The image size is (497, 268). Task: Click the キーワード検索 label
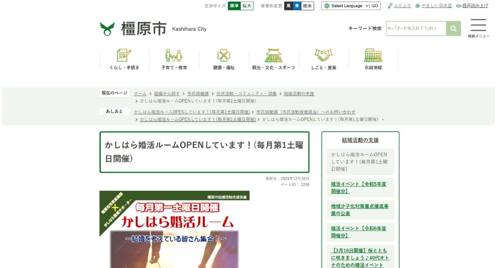365,28
